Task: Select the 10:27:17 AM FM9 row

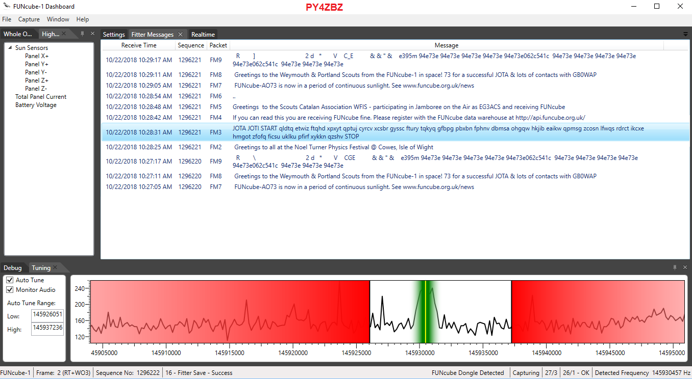Action: click(396, 161)
